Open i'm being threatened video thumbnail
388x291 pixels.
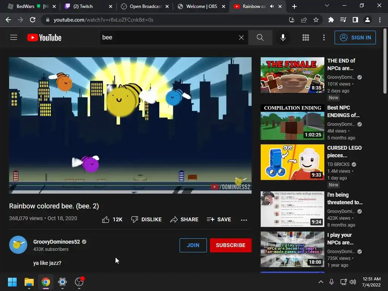coord(292,209)
